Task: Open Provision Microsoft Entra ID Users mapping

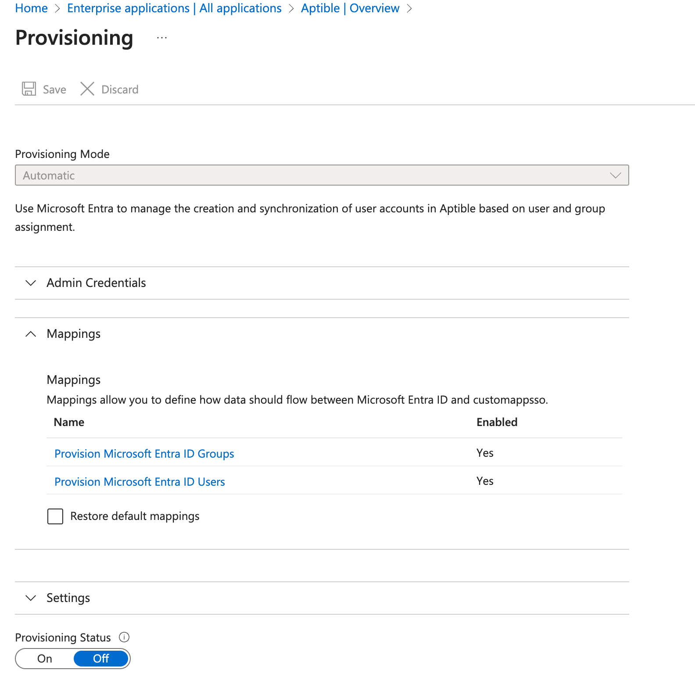Action: click(x=140, y=482)
